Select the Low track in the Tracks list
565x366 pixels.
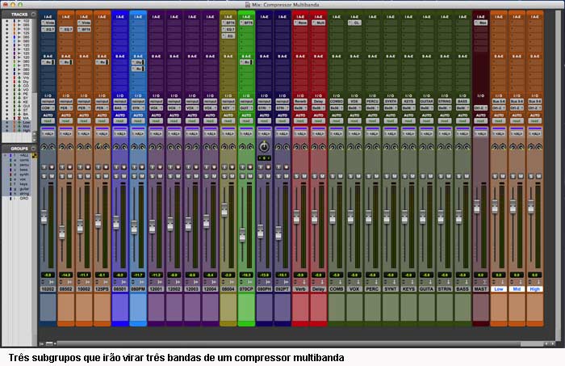27,122
